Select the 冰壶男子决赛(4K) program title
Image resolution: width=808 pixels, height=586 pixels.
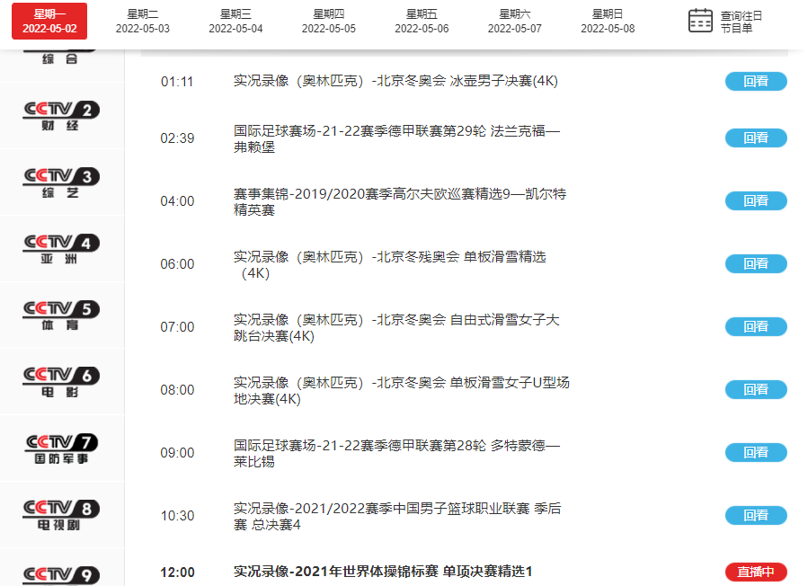click(x=395, y=81)
